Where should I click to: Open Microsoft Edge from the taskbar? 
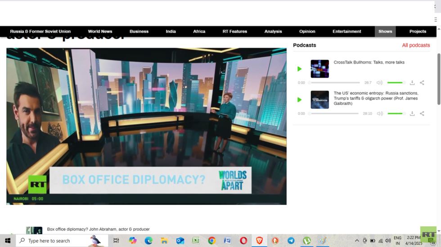148,241
